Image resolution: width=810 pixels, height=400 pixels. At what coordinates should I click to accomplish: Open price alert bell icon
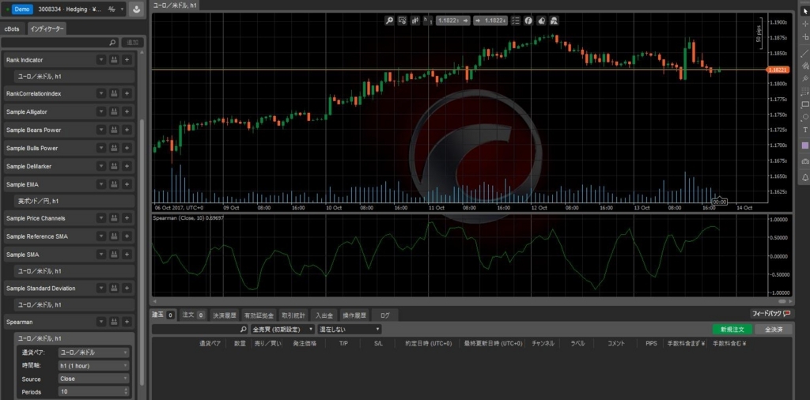point(804,178)
